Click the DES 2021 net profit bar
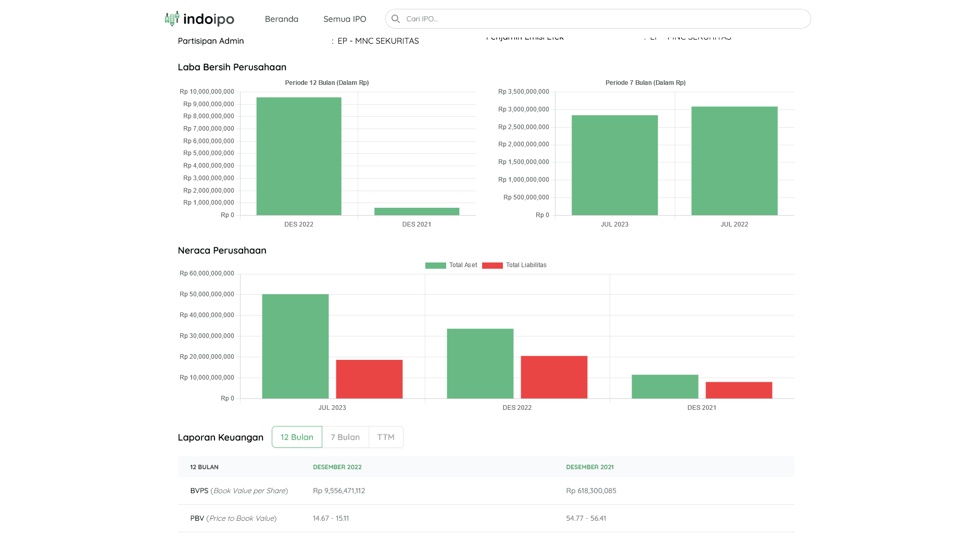Viewport: 972px width, 539px height. tap(416, 211)
